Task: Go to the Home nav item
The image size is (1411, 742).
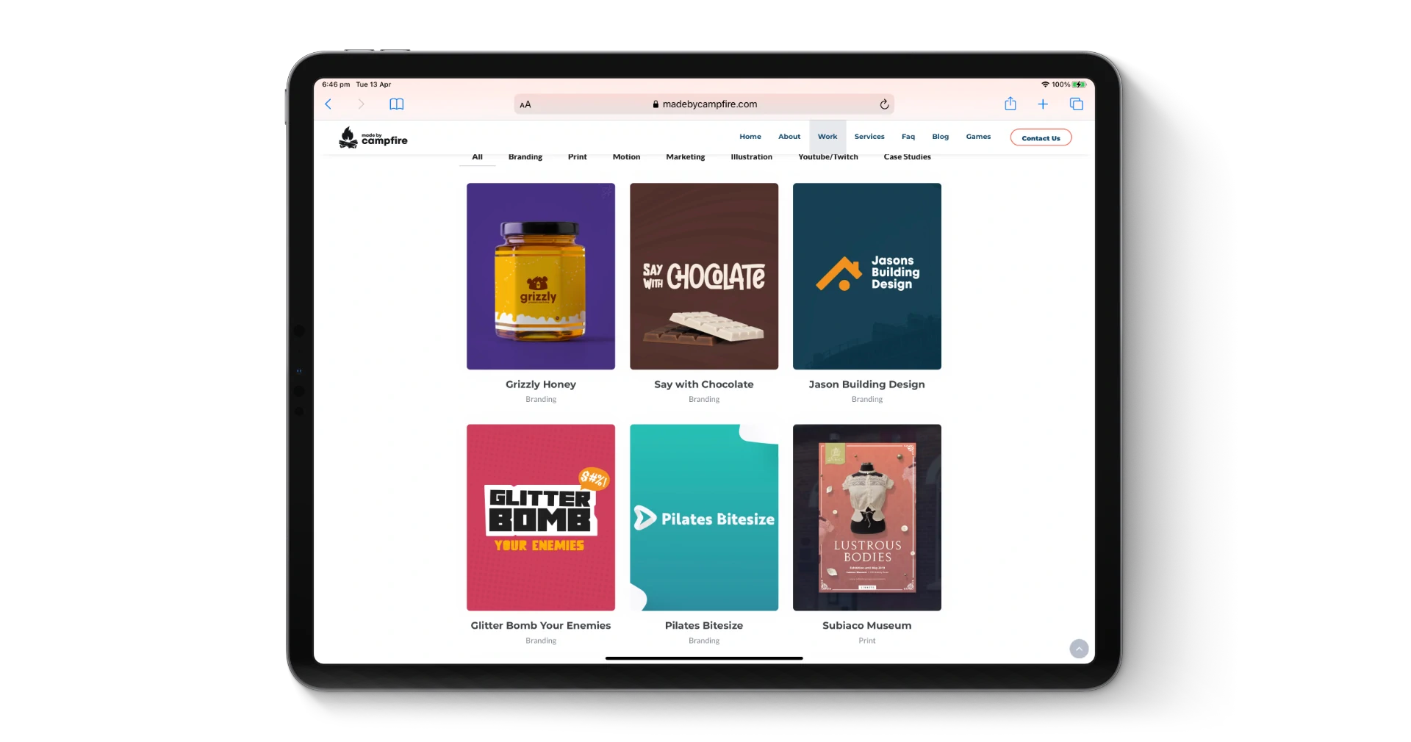Action: pyautogui.click(x=750, y=137)
